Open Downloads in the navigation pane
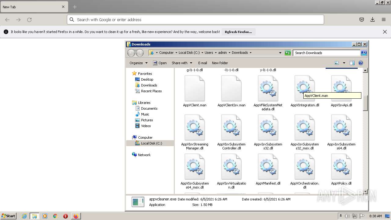The image size is (391, 220). point(149,85)
